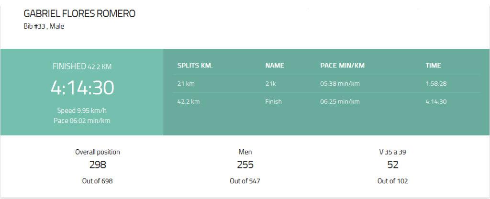
Task: Click the 05:38 min/km pace cell
Action: 340,83
